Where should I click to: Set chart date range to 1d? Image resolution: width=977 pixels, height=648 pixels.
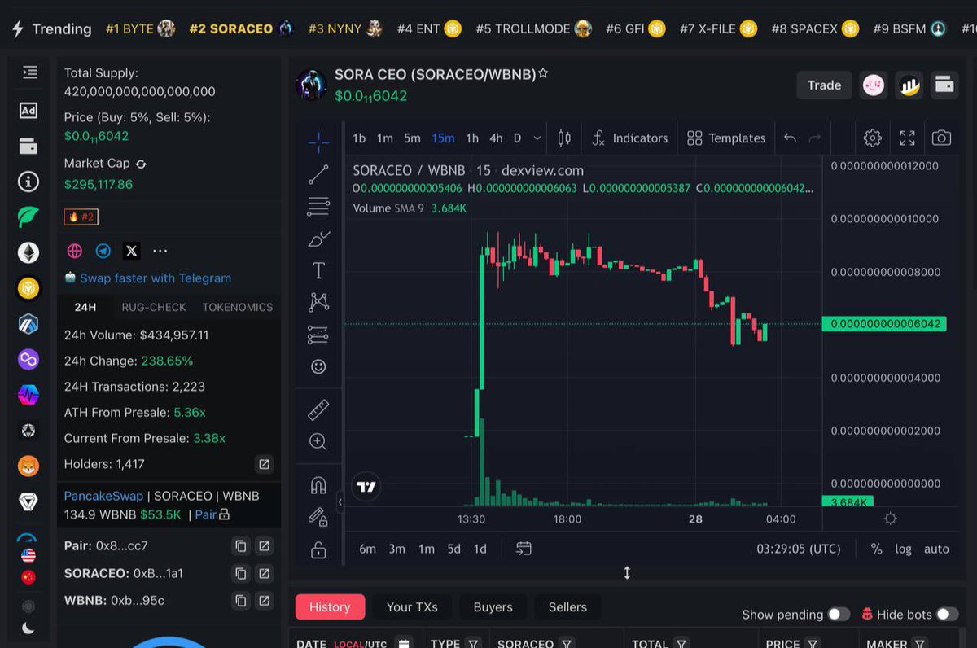(x=480, y=549)
